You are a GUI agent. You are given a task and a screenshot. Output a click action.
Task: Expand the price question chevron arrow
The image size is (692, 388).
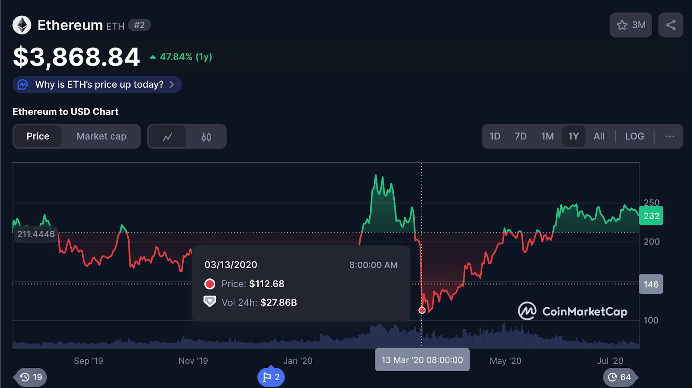[x=172, y=84]
